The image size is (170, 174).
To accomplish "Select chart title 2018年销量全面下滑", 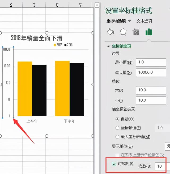I will [x=37, y=38].
